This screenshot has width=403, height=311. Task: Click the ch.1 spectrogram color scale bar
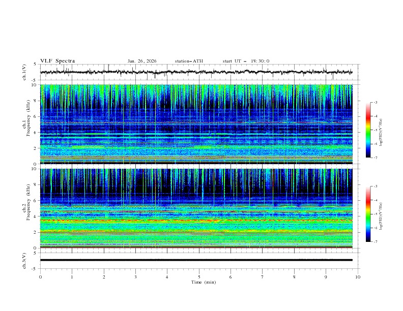[x=368, y=130]
